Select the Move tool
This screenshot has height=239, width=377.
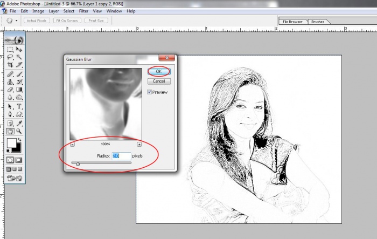(x=19, y=50)
